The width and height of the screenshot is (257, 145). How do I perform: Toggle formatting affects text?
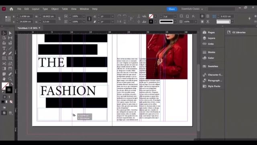click(9, 97)
